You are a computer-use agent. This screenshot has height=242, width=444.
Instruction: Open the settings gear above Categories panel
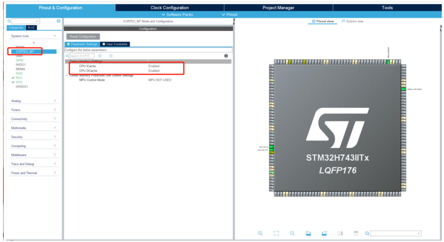59,21
